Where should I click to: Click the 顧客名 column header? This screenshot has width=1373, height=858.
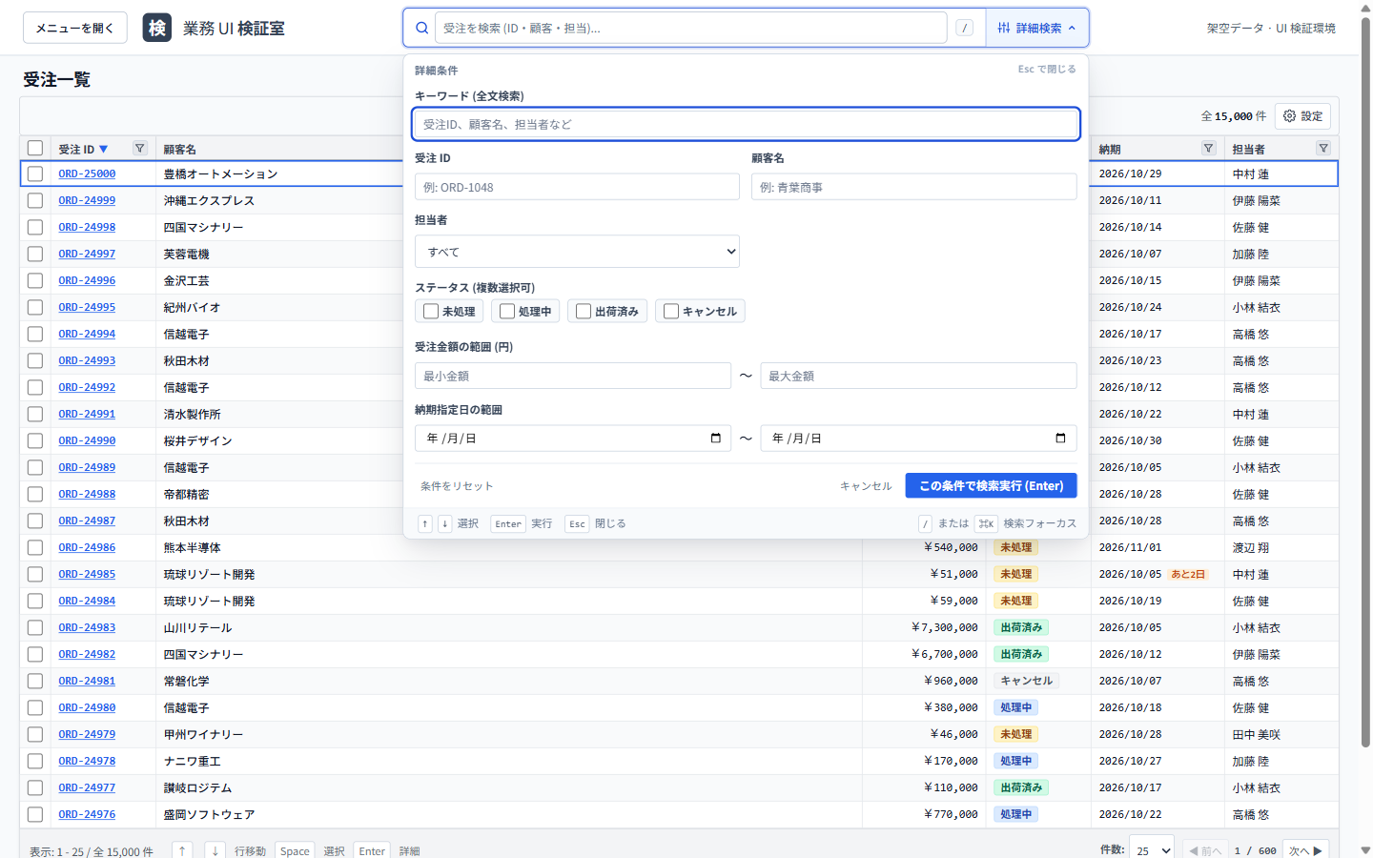pos(180,150)
